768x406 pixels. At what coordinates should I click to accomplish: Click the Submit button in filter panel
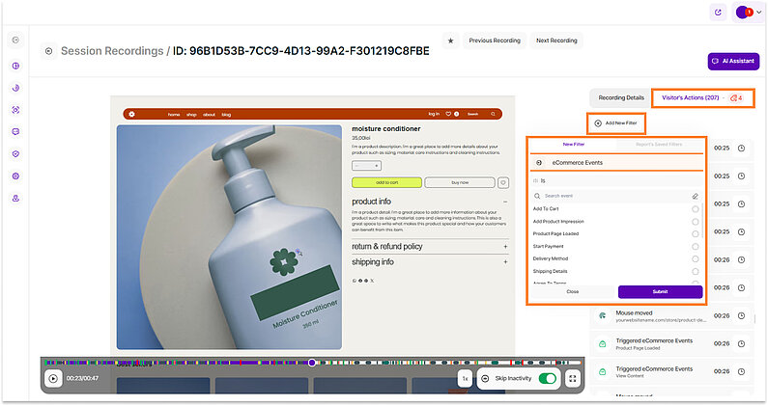pos(660,291)
